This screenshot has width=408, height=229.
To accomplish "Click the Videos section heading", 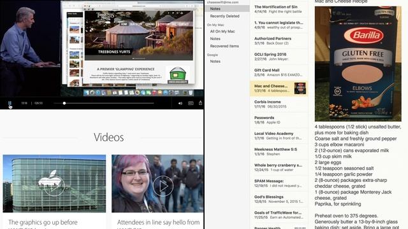I will [109, 137].
